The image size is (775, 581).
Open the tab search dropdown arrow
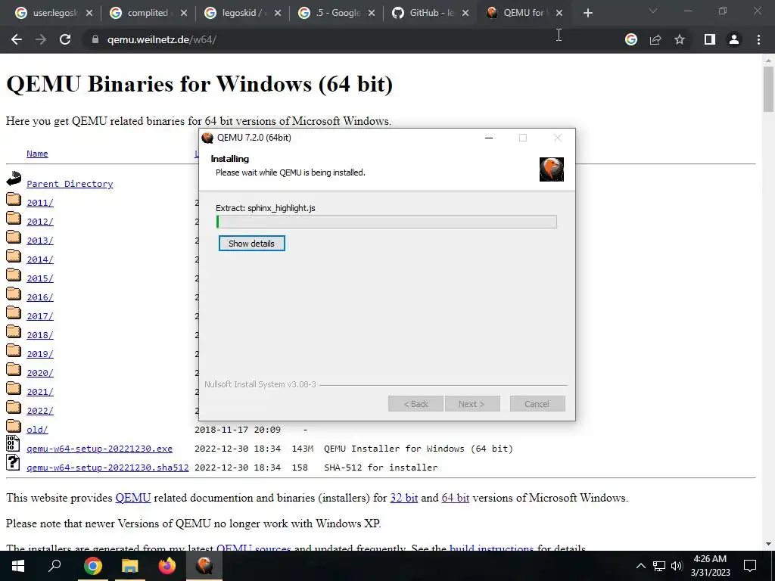653,11
